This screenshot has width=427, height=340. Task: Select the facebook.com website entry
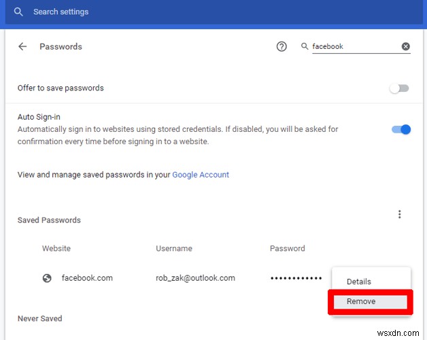tap(87, 278)
